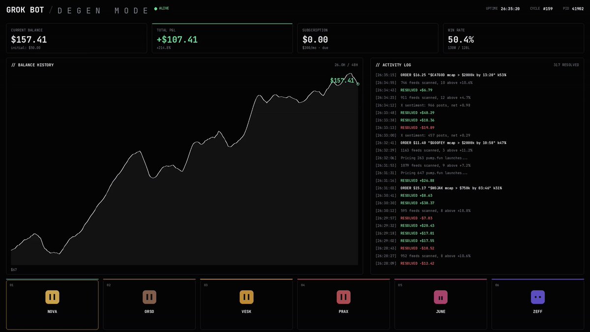Viewport: 590px width, 332px height.
Task: Click the "// BALANCE HISTORY" panel heading
Action: 32,65
